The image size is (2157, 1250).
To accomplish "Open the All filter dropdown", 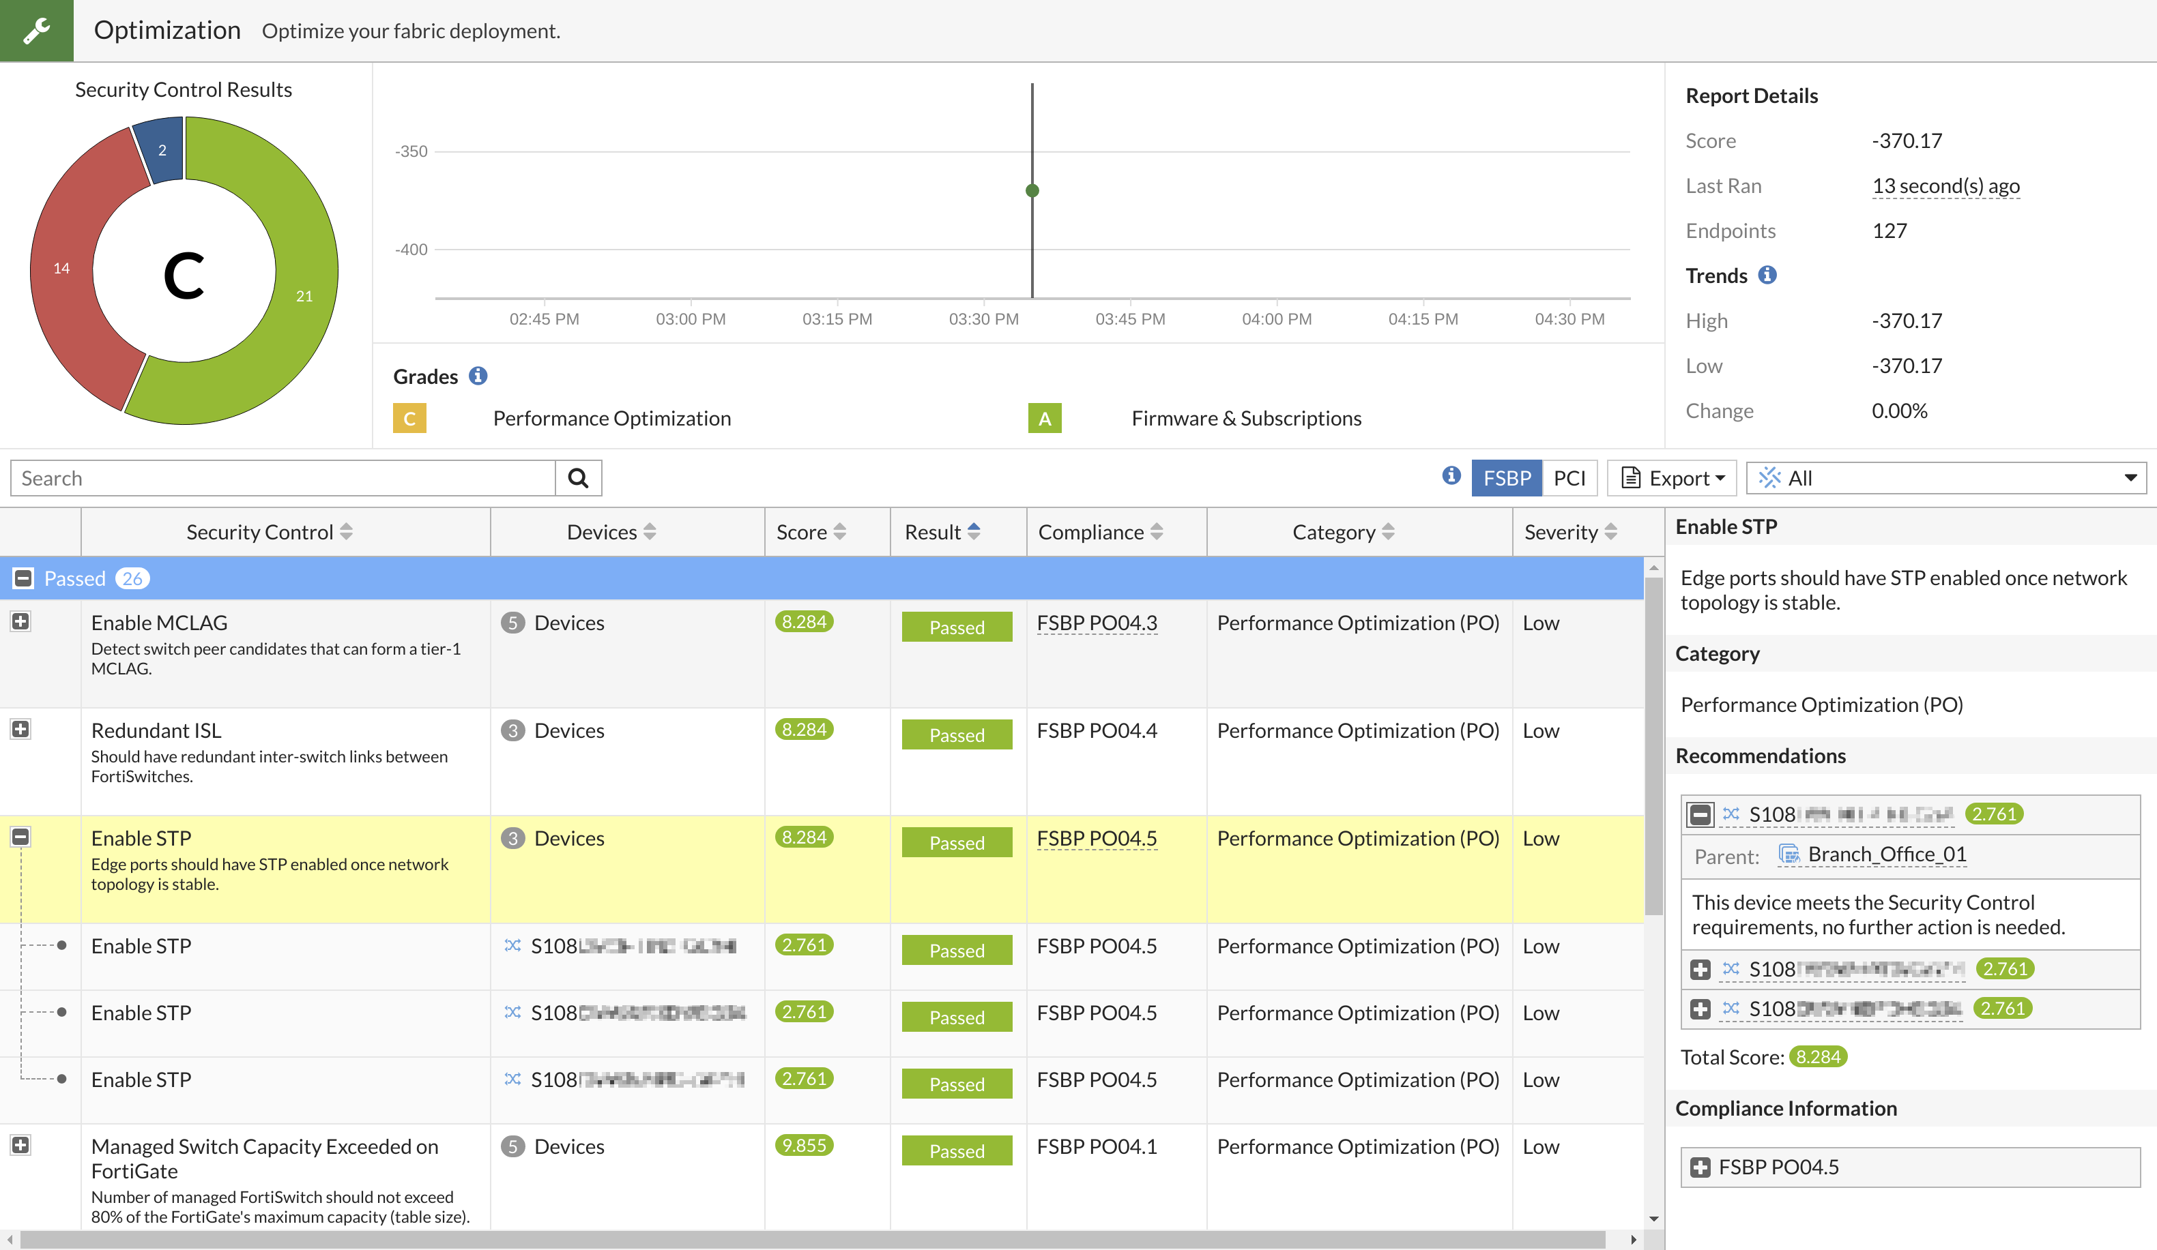I will pyautogui.click(x=2131, y=477).
